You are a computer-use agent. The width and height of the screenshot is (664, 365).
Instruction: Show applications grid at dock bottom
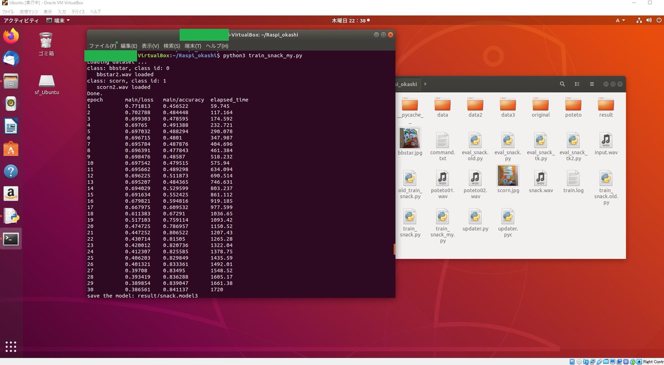coord(11,347)
